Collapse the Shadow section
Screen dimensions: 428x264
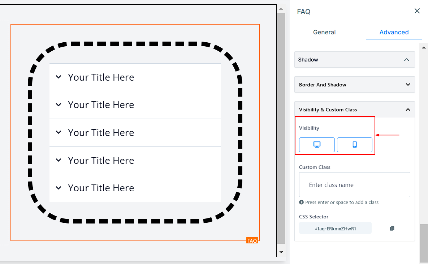(x=407, y=60)
